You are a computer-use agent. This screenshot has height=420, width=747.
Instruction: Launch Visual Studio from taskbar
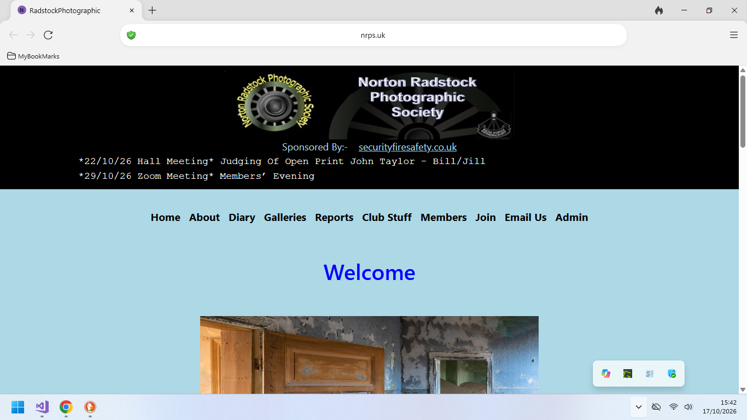[x=42, y=407]
